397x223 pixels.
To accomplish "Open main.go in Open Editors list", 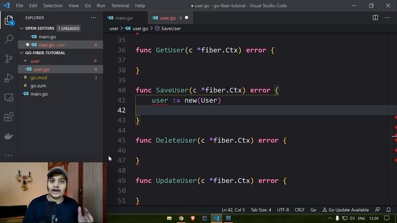I will coord(60,37).
